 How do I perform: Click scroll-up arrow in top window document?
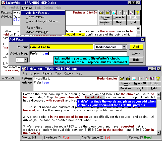pos(138,28)
